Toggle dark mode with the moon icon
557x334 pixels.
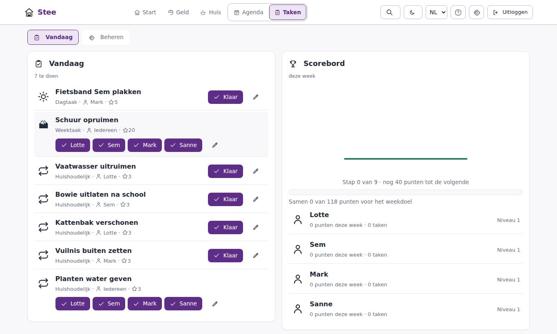point(413,12)
